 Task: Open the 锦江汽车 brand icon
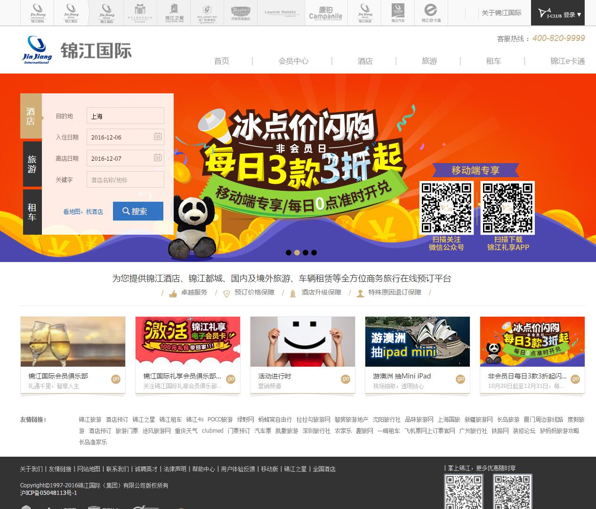[x=398, y=13]
